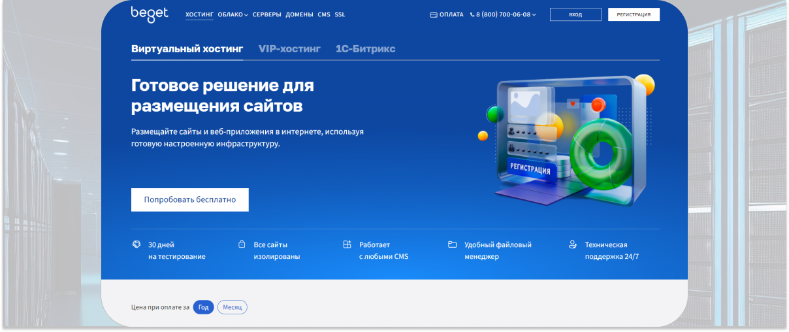Click the text Удобный файловый менеджер
789x332 pixels.
click(x=498, y=250)
